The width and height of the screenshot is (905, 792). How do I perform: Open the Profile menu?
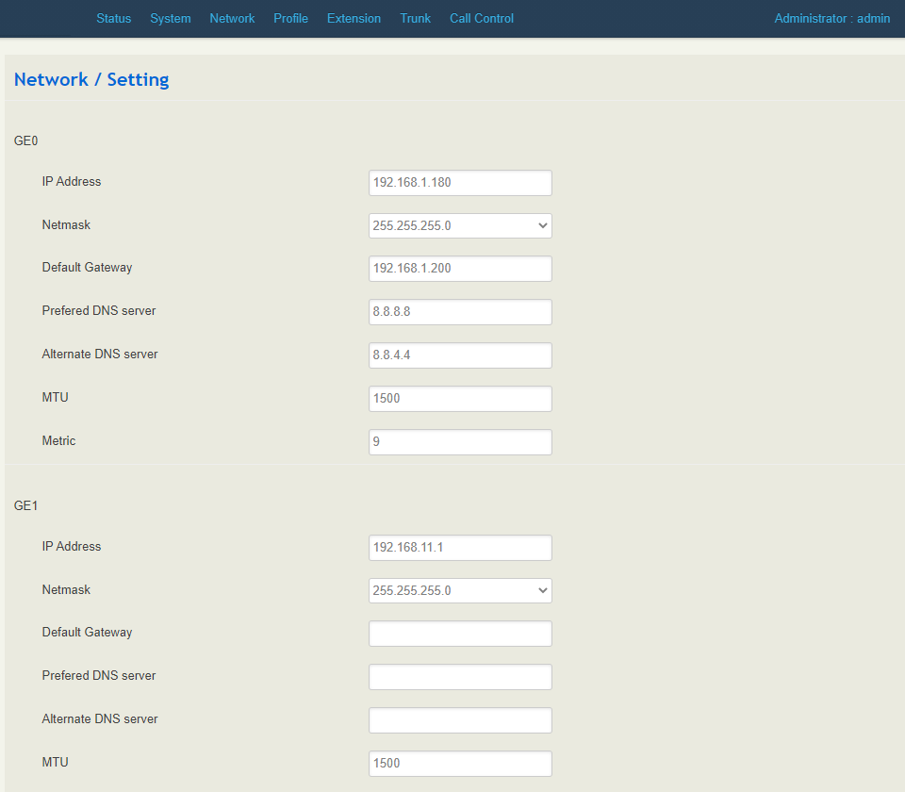click(x=290, y=18)
